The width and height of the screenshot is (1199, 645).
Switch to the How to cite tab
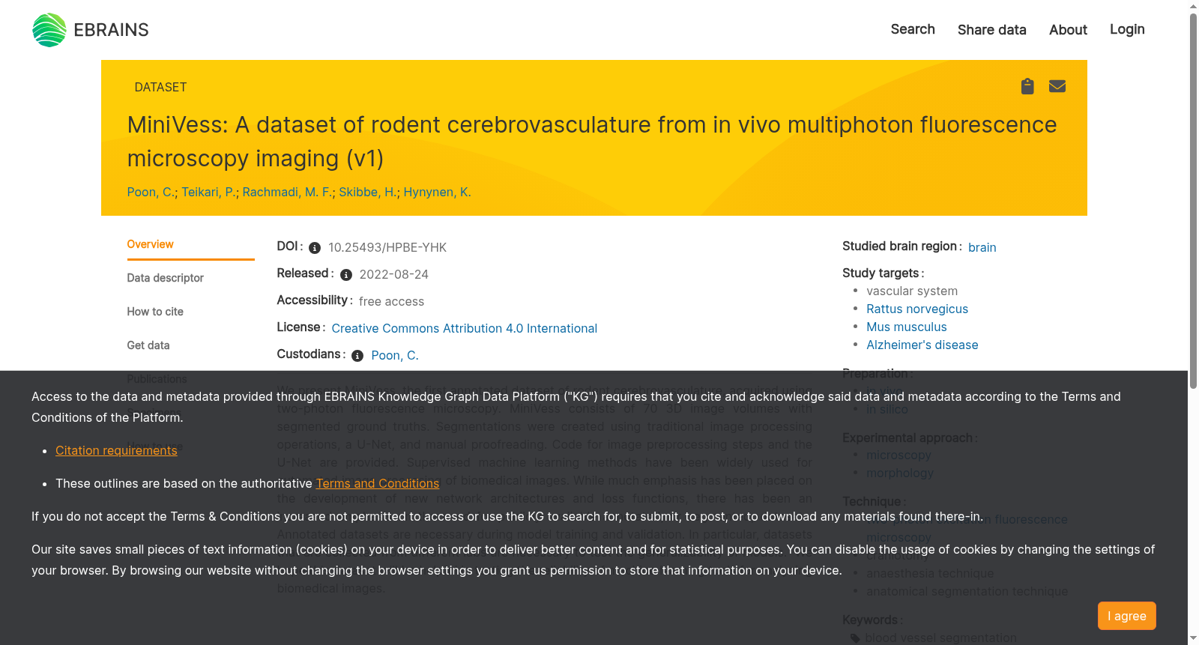(x=155, y=312)
